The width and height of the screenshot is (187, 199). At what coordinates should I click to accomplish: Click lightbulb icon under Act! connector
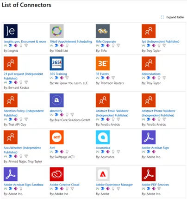pyautogui.click(x=67, y=152)
